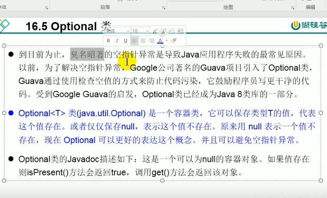Toggle italic formatting in mini toolbar

117,41
